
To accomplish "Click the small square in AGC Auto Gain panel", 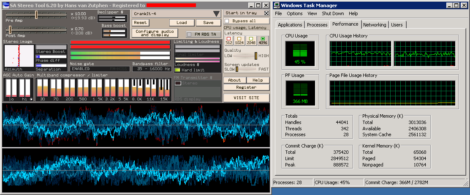I will (32, 100).
